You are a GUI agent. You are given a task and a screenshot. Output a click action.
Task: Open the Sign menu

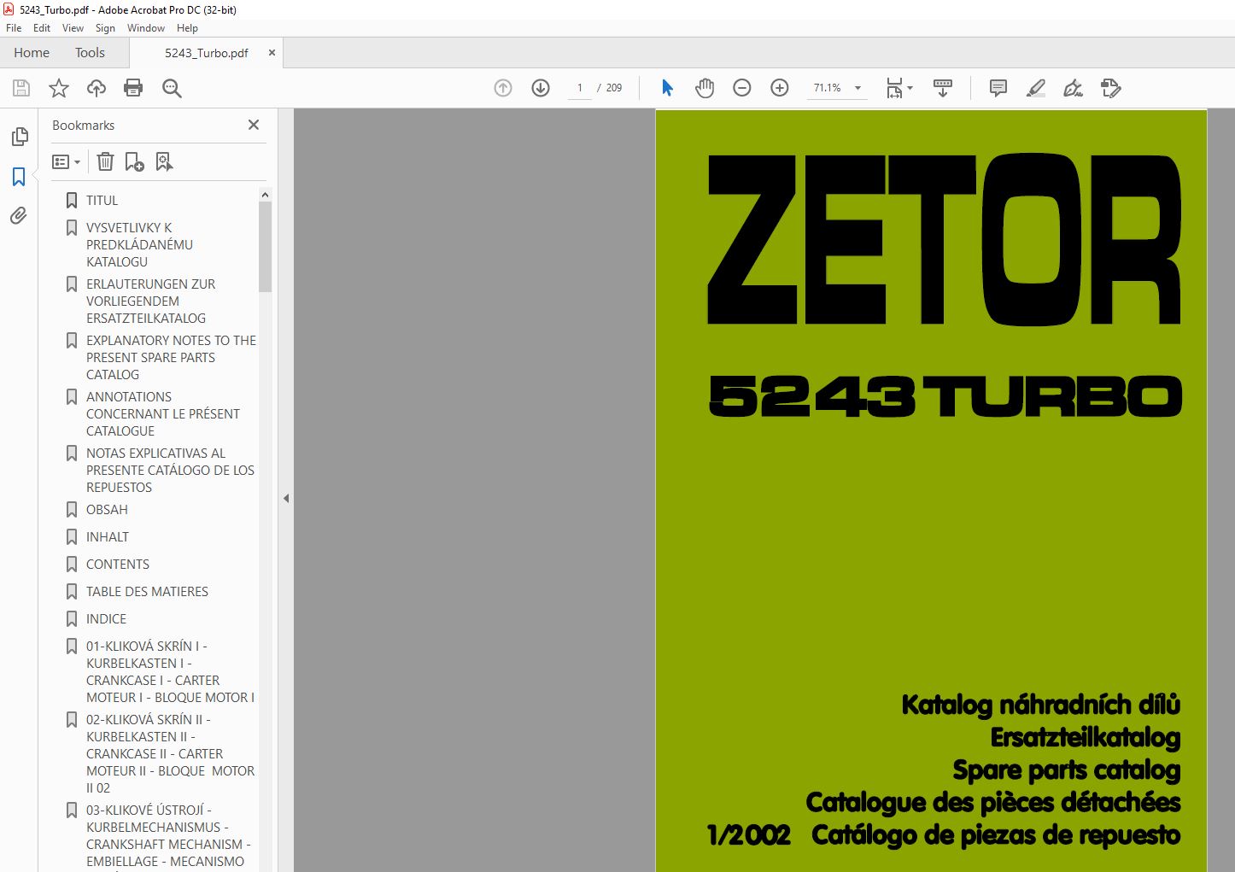click(x=105, y=28)
